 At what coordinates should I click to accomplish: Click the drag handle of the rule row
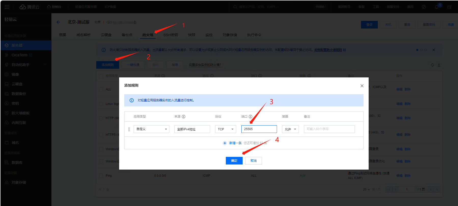(x=129, y=129)
